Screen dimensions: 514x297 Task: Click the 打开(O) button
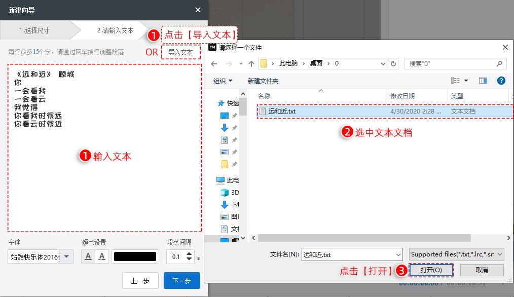pos(431,270)
